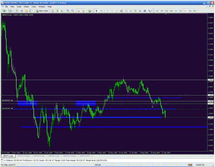Click the connection status bars icon
The width and height of the screenshot is (215, 167).
coord(190,165)
